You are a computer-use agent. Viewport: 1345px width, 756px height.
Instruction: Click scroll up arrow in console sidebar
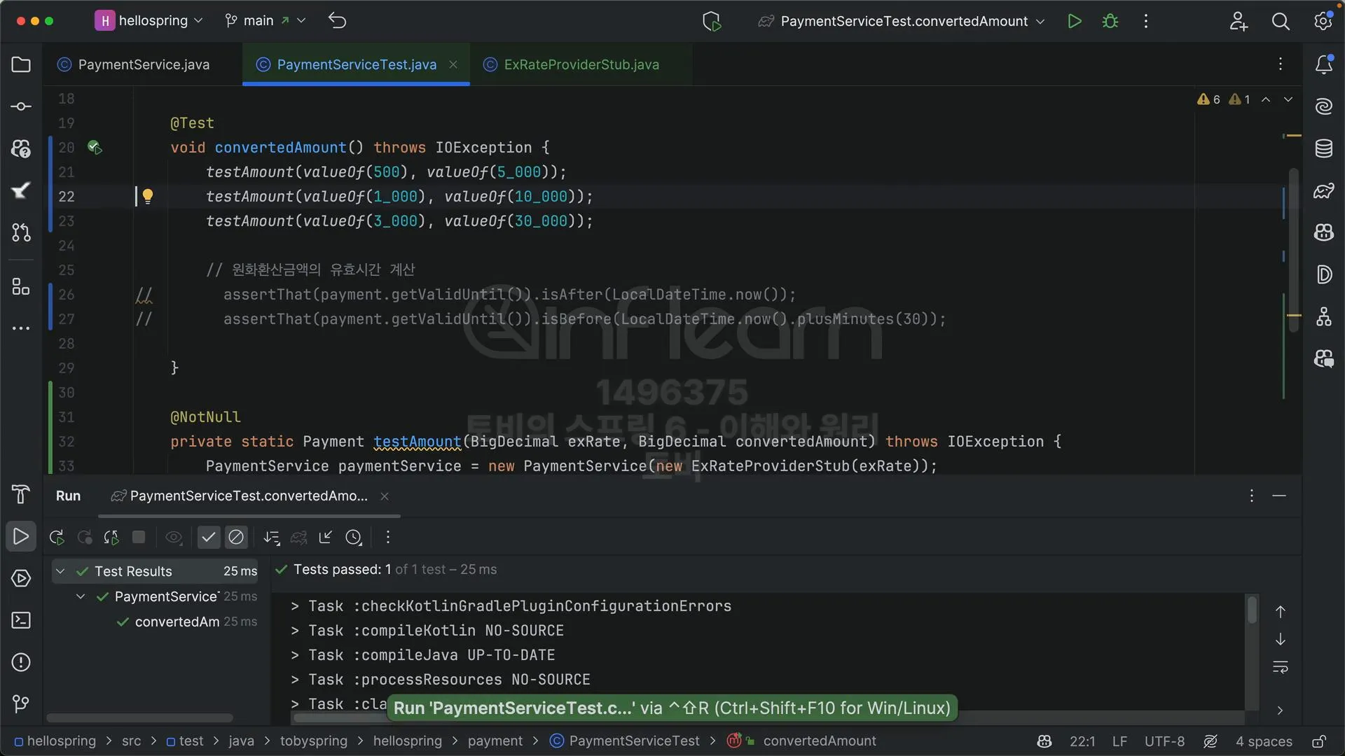pos(1281,612)
